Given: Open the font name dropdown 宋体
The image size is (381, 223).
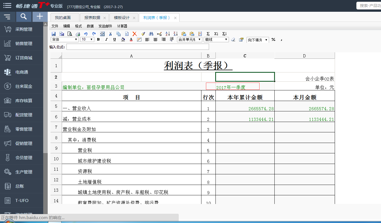Looking at the screenshot, I should click(x=65, y=39).
